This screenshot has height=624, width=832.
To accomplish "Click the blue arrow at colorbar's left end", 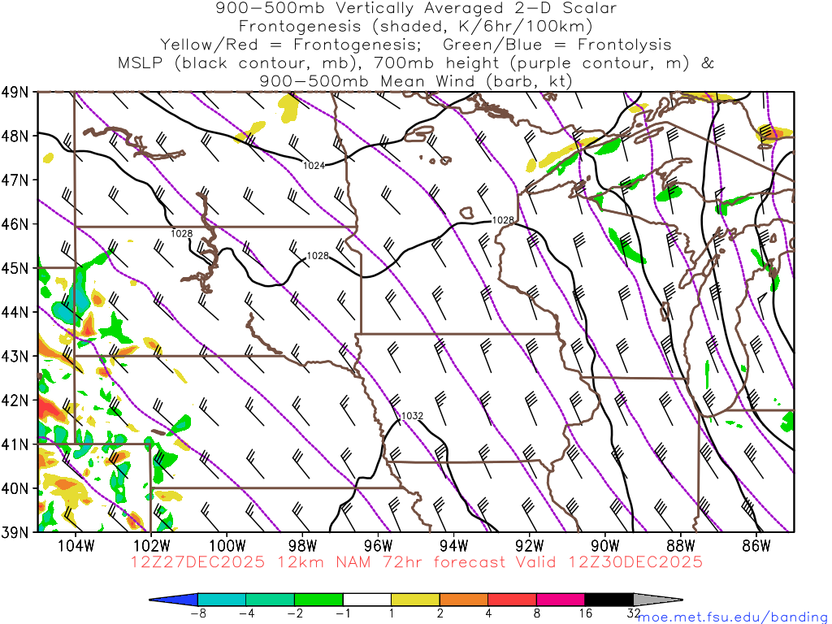I will [174, 600].
